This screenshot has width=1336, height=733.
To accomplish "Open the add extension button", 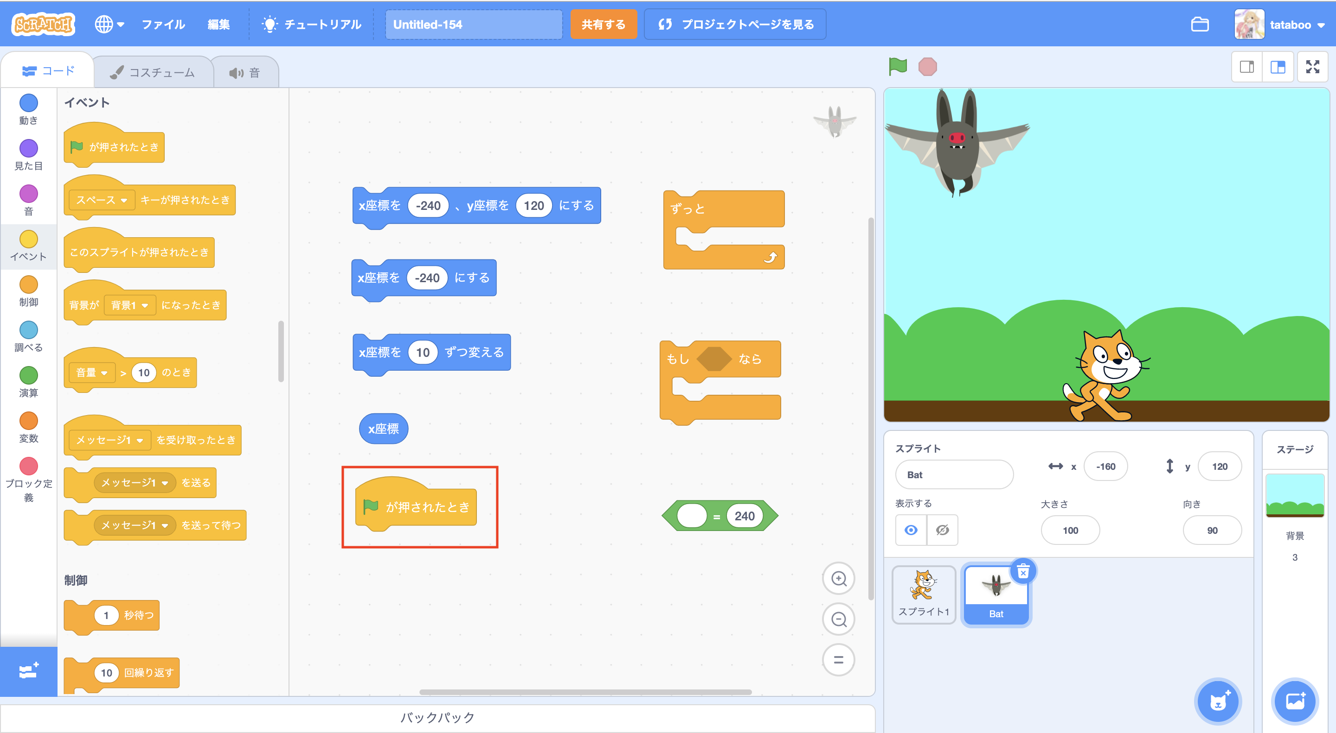I will pos(28,671).
